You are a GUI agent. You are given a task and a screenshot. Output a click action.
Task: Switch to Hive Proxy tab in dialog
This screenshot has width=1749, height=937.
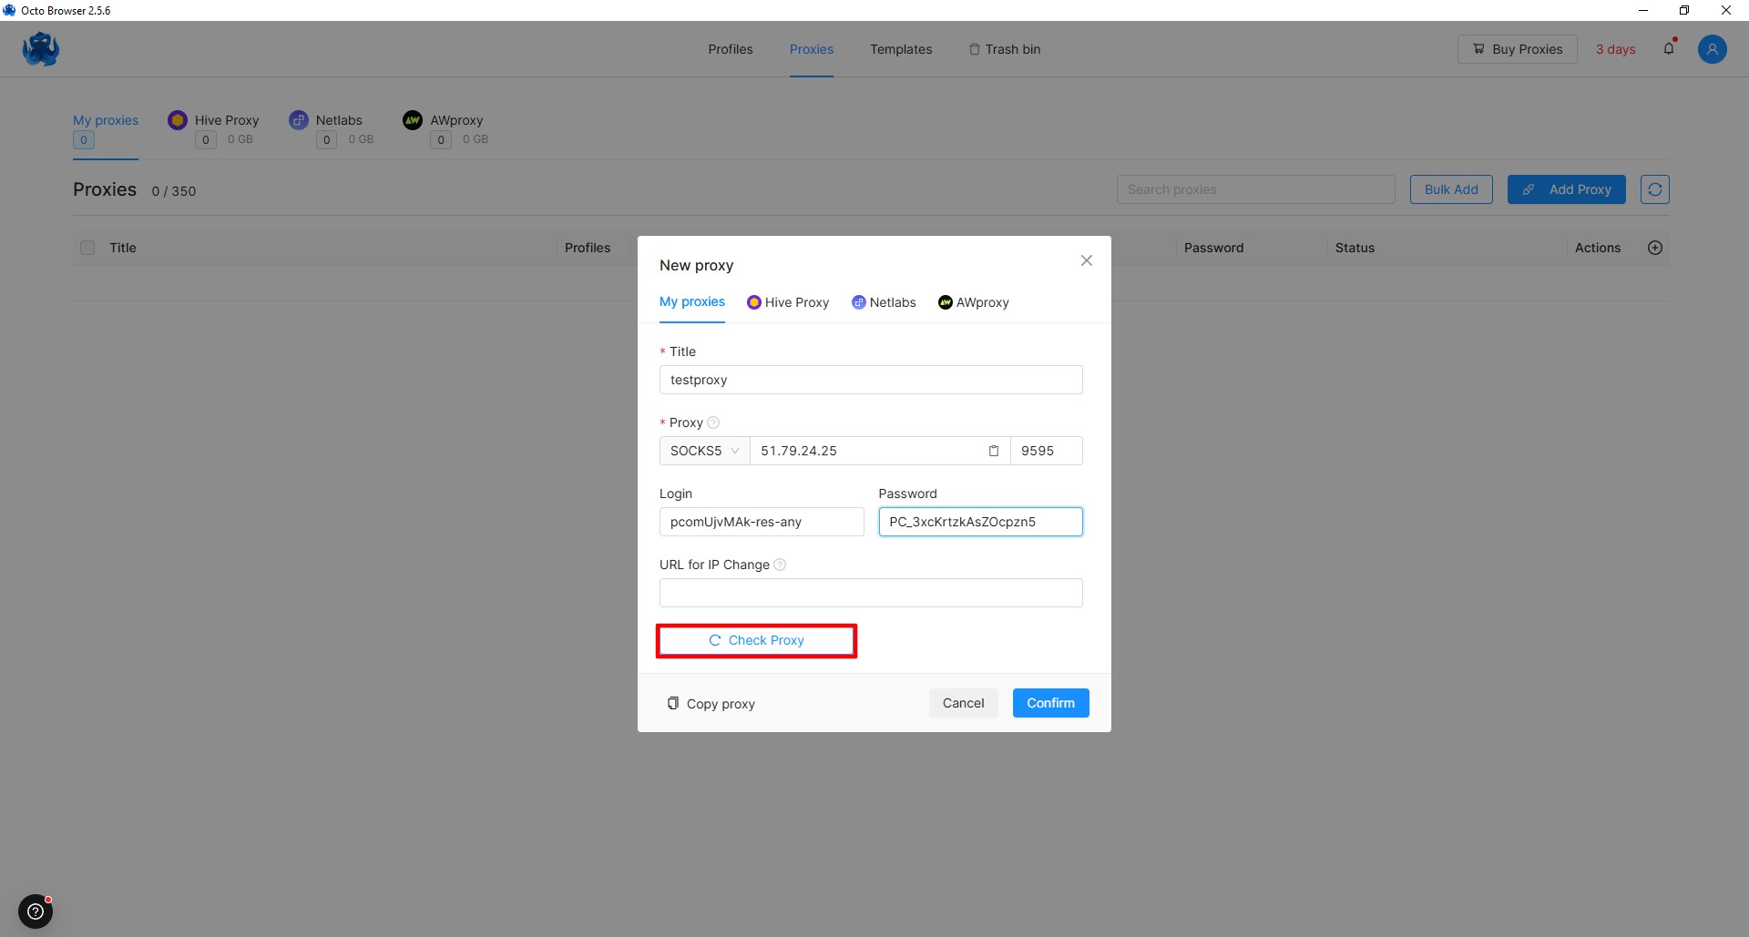(x=788, y=302)
